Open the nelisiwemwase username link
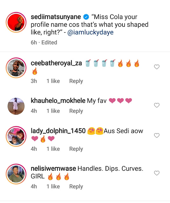170x203 pixels. tap(53, 168)
